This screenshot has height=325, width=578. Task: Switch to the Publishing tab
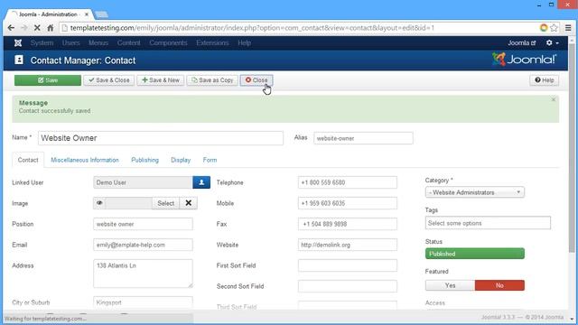click(x=144, y=160)
